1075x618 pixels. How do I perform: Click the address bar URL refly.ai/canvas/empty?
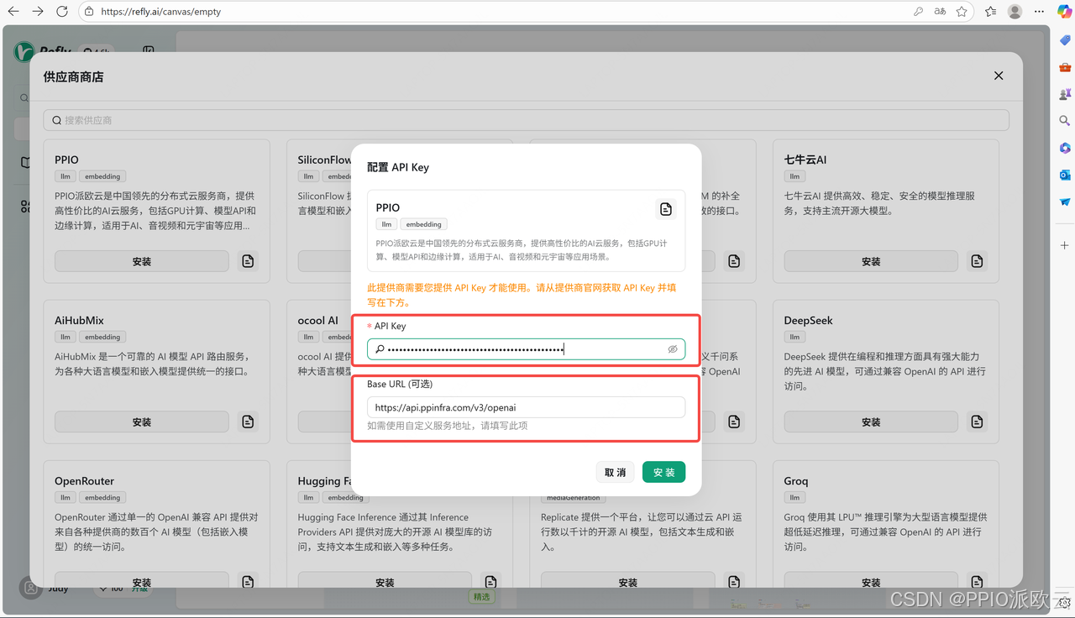click(160, 12)
